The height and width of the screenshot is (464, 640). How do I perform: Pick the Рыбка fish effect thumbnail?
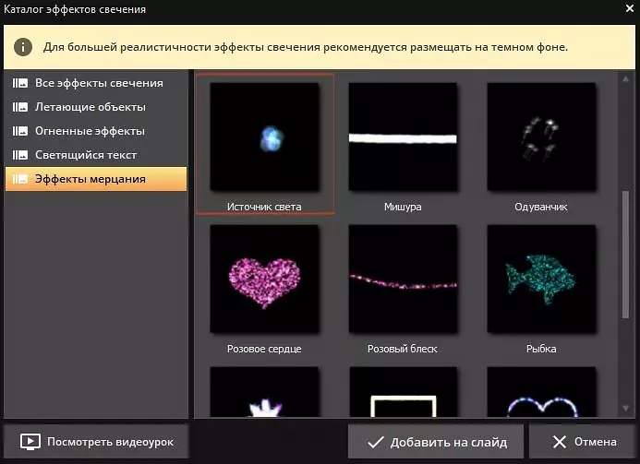click(x=541, y=279)
